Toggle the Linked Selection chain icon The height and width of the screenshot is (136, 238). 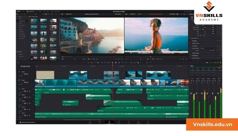coord(116,63)
